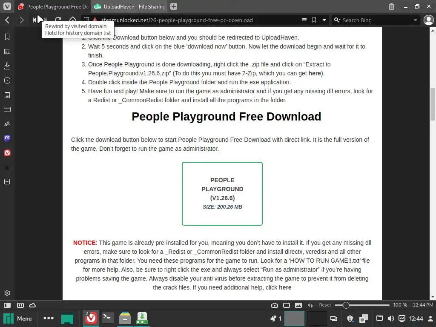Open Vivaldi settings gear

point(7,293)
